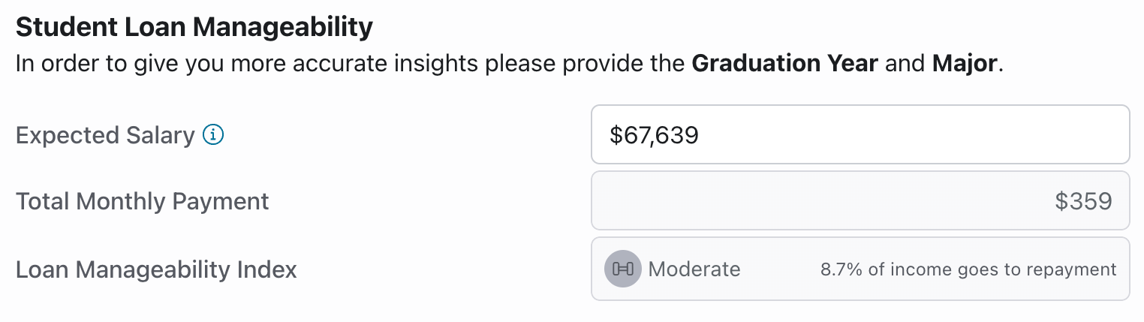This screenshot has width=1144, height=322.
Task: Click the words 'please provide the'
Action: point(586,63)
